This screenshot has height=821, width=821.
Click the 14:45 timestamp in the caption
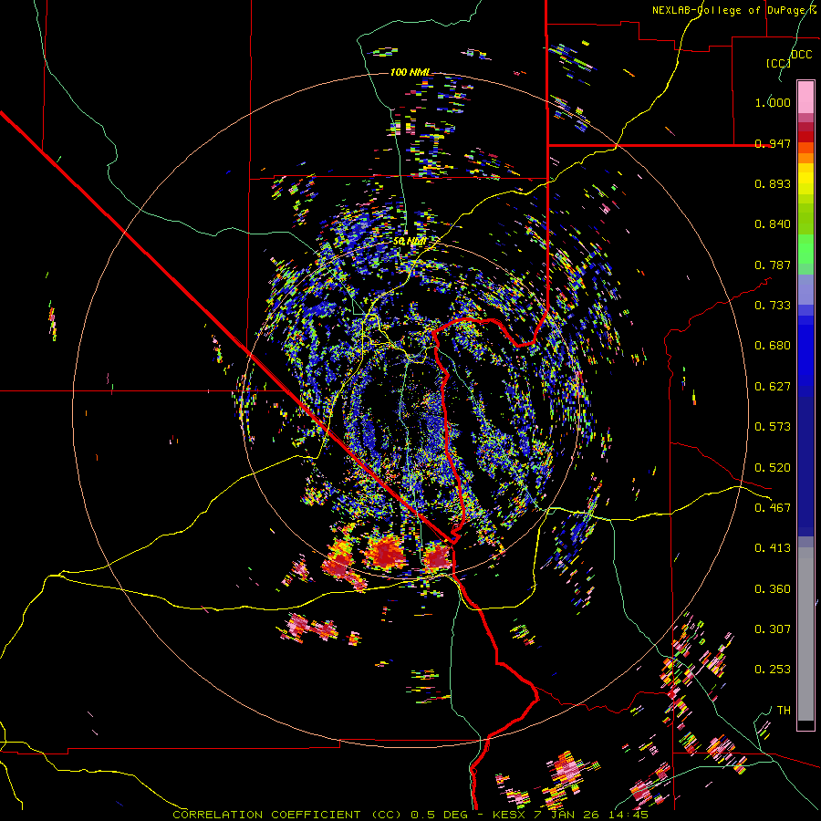tap(629, 815)
